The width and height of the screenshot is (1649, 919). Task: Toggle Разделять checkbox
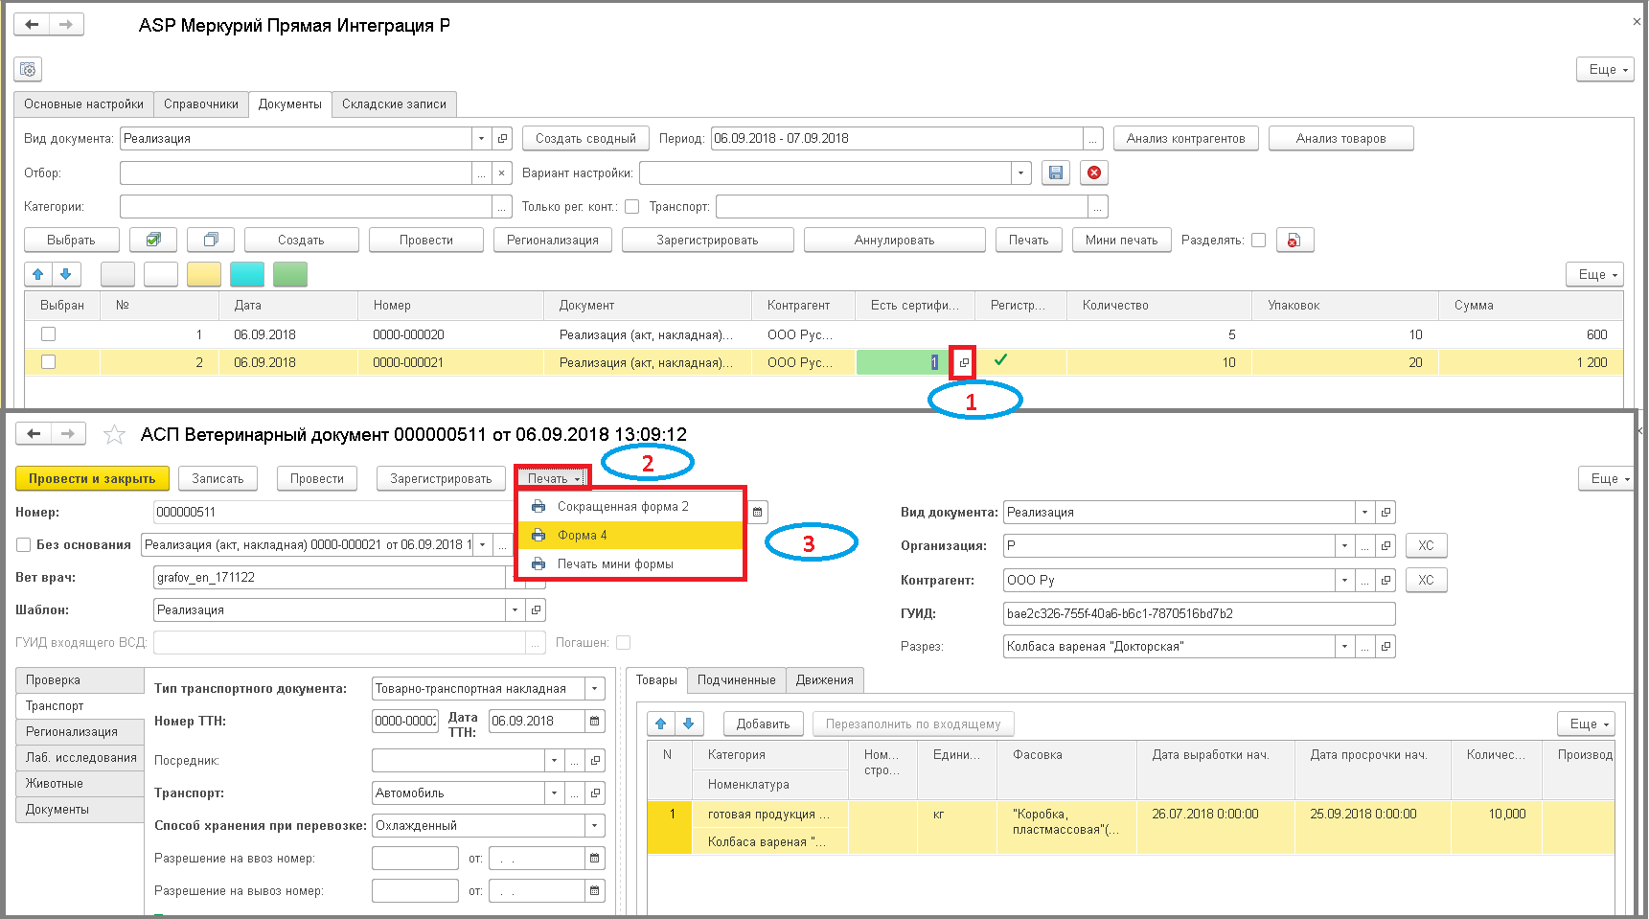tap(1258, 241)
